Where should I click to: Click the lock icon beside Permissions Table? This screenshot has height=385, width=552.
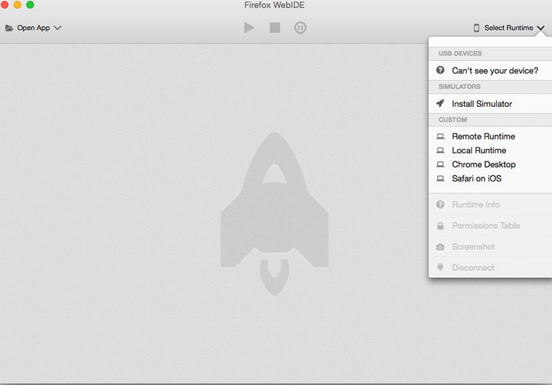(x=440, y=226)
